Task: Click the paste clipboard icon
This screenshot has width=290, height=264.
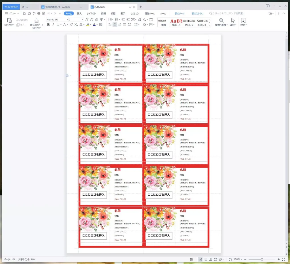Action: pos(9,21)
